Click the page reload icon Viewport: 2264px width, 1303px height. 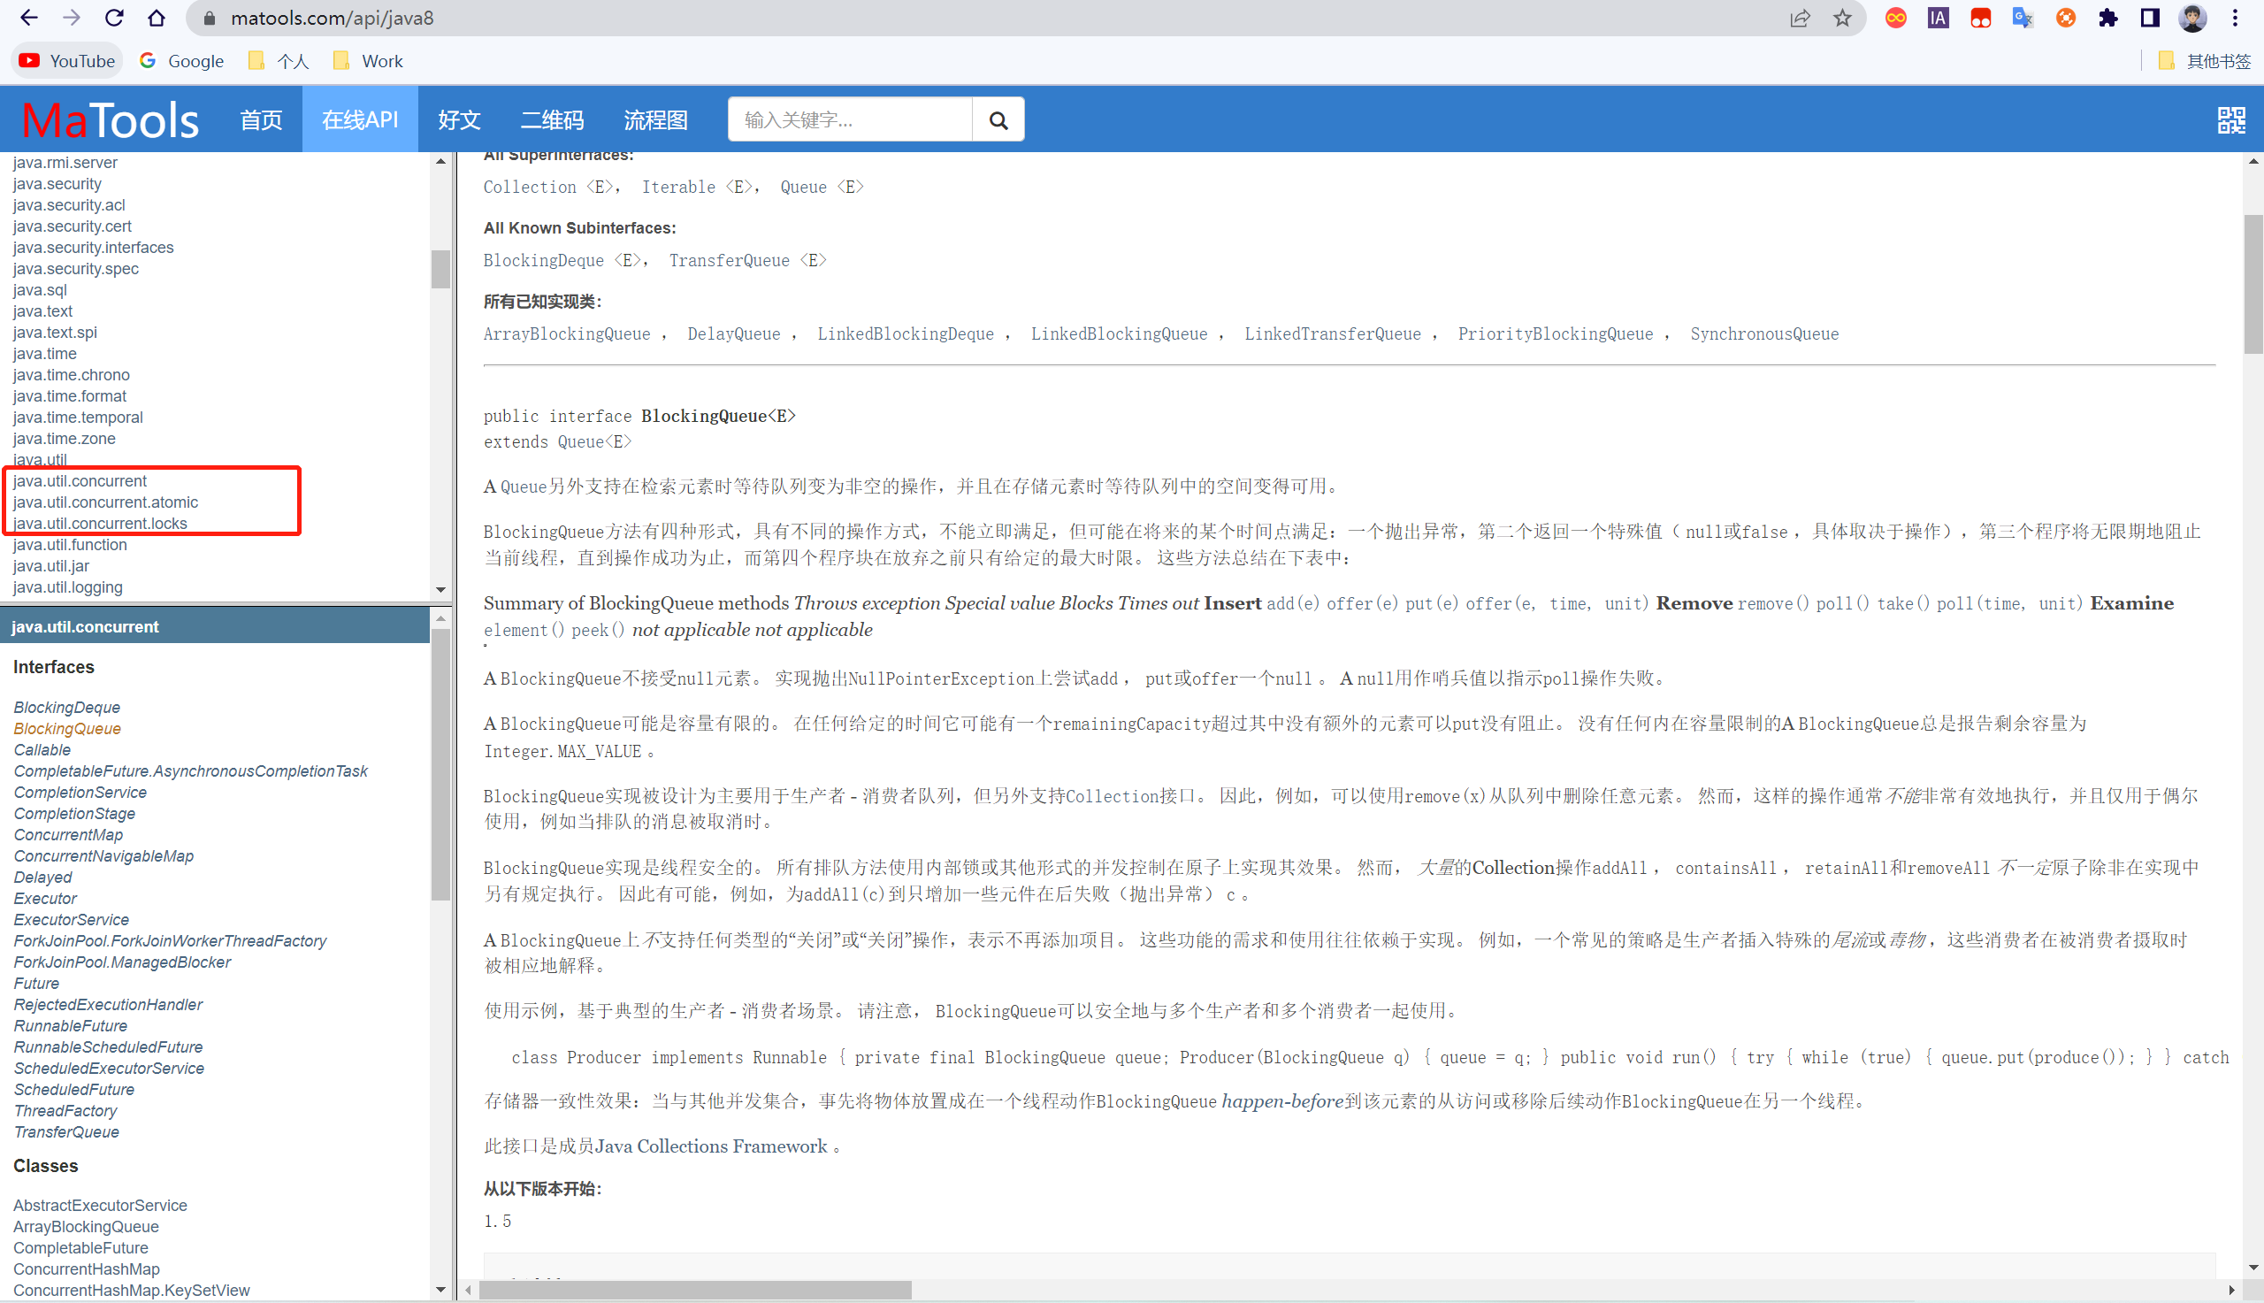pyautogui.click(x=113, y=18)
